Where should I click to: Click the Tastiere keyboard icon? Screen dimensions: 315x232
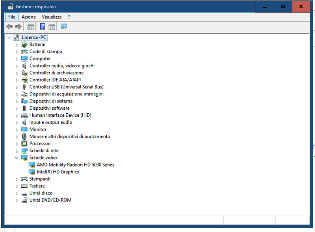(24, 186)
